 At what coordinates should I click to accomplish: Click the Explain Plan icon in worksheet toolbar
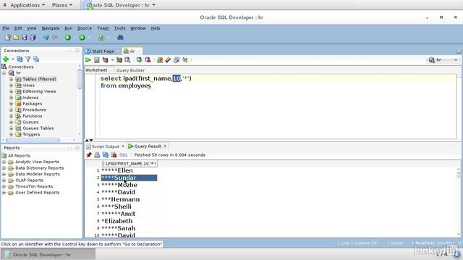pyautogui.click(x=105, y=60)
